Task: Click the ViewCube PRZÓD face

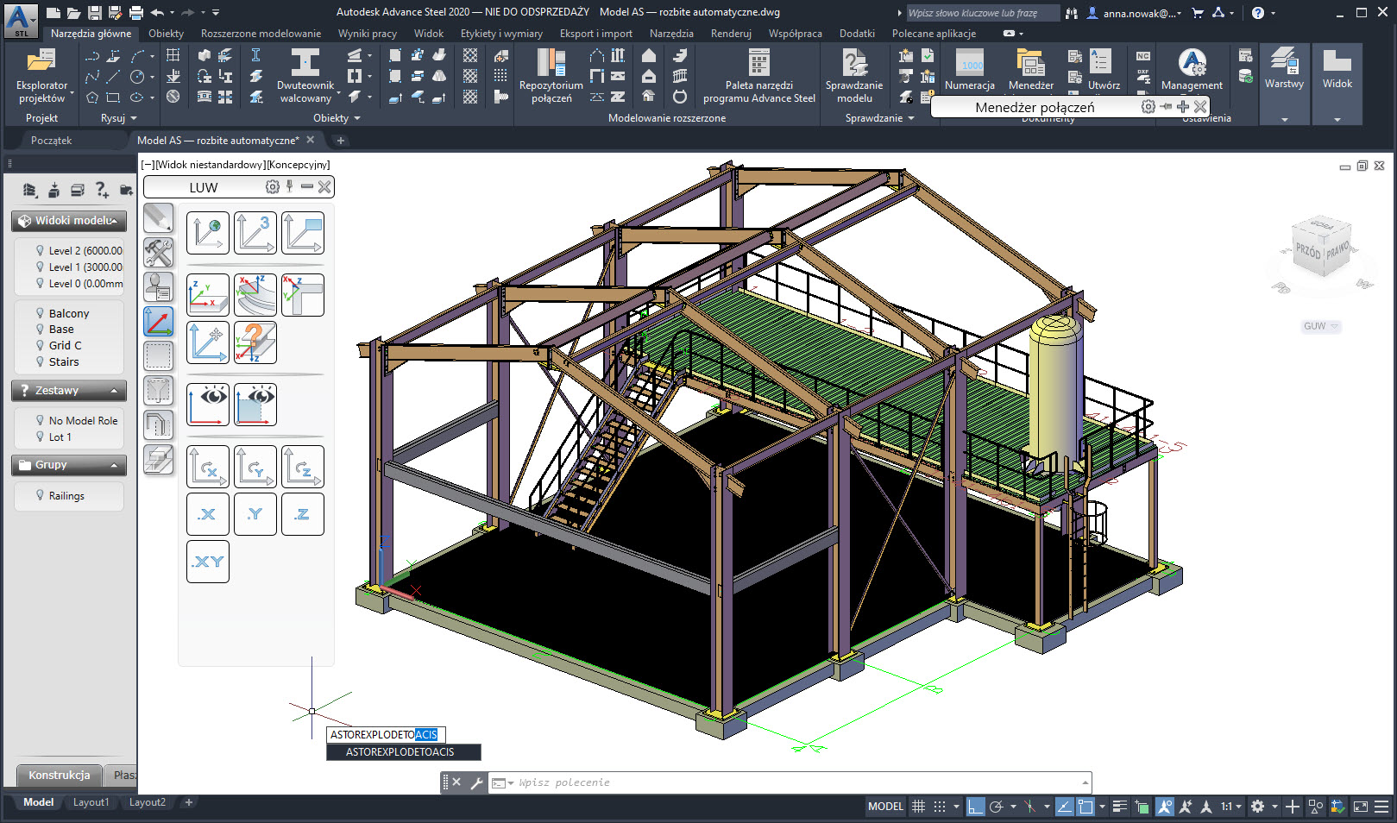Action: [x=1307, y=252]
